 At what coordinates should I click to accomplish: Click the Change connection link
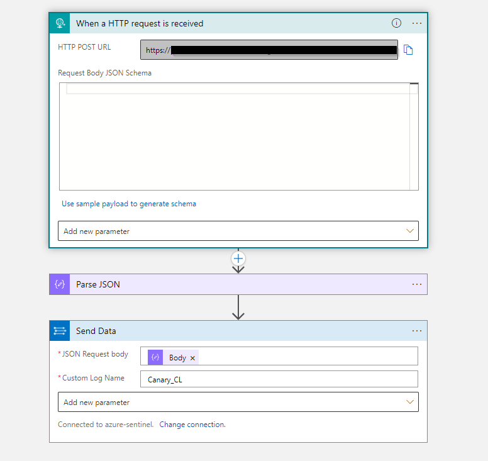(192, 425)
